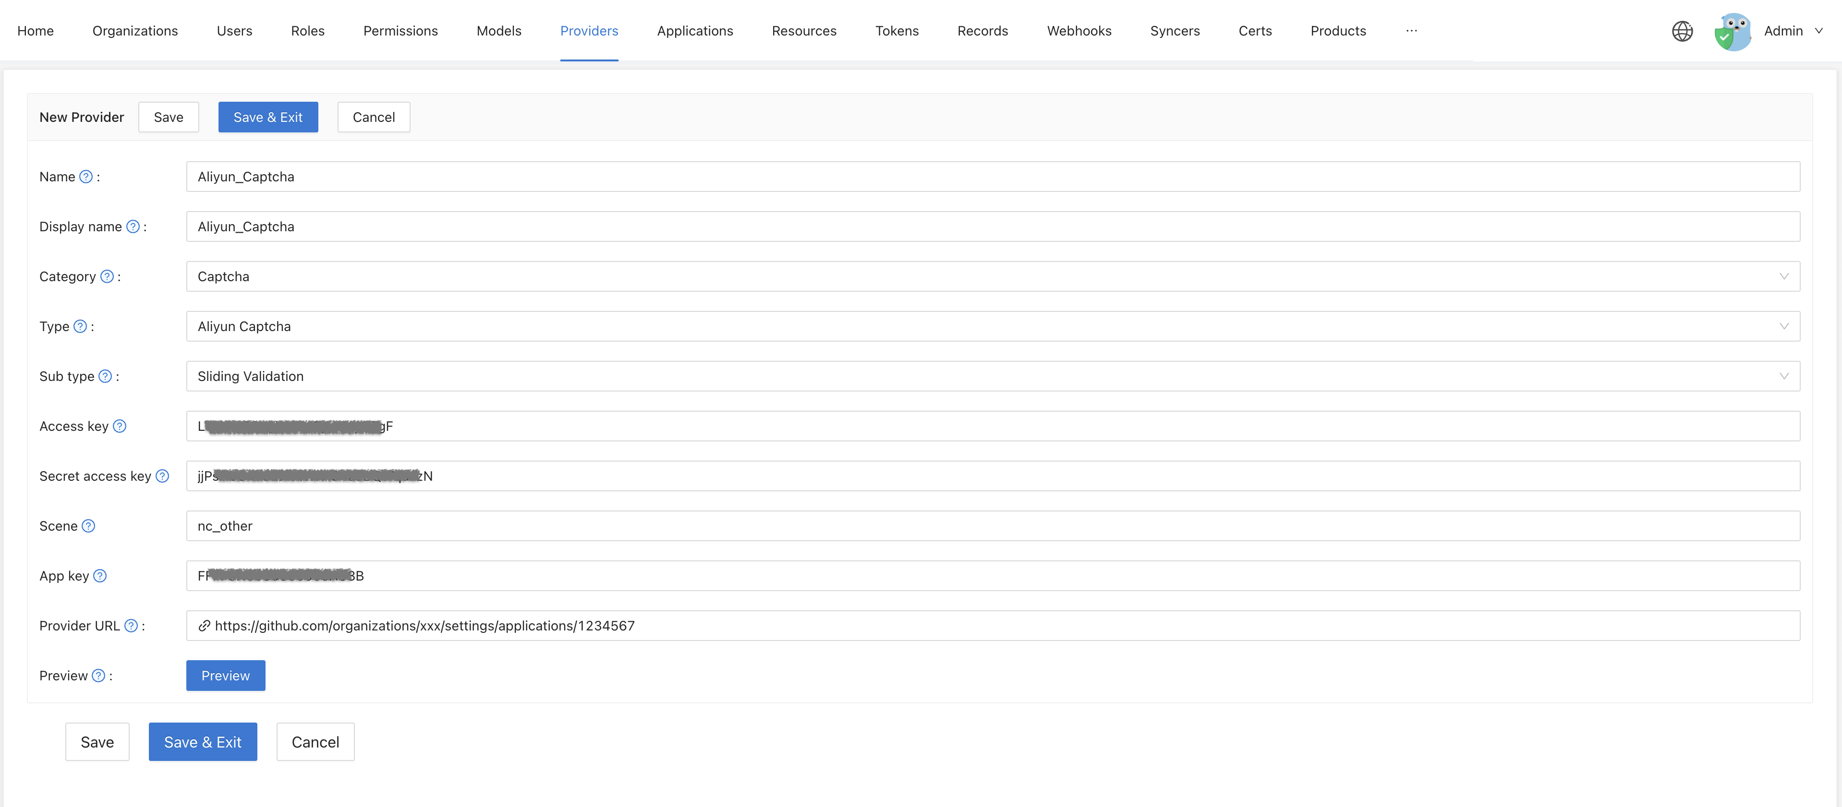The height and width of the screenshot is (807, 1842).
Task: Open the Webhooks menu item
Action: [x=1079, y=31]
